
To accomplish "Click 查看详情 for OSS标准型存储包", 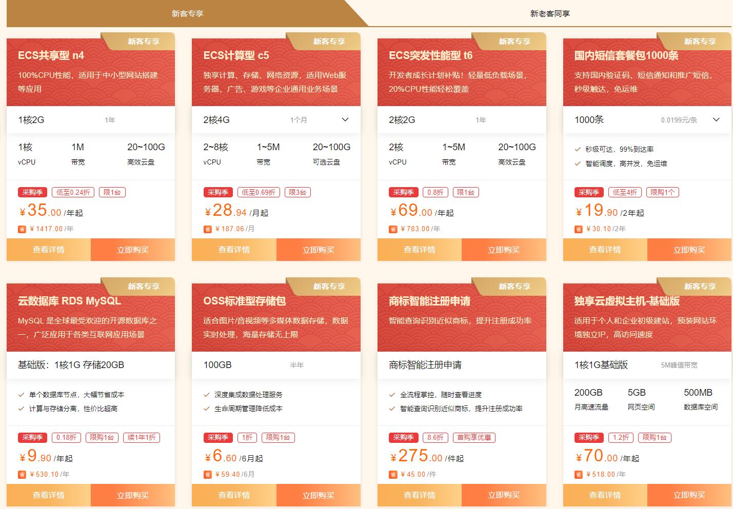I will coord(234,495).
